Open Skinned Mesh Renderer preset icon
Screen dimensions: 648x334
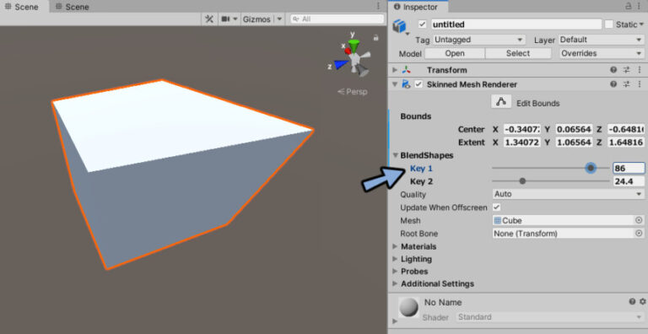coord(627,83)
